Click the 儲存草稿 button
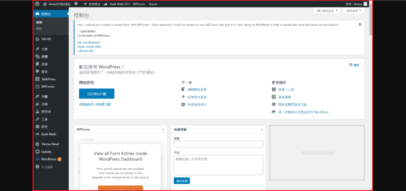 coord(182,181)
